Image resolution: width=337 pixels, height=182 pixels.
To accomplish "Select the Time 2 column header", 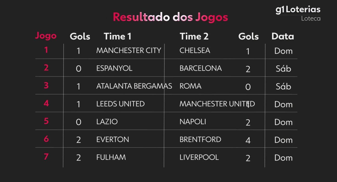I will click(194, 36).
